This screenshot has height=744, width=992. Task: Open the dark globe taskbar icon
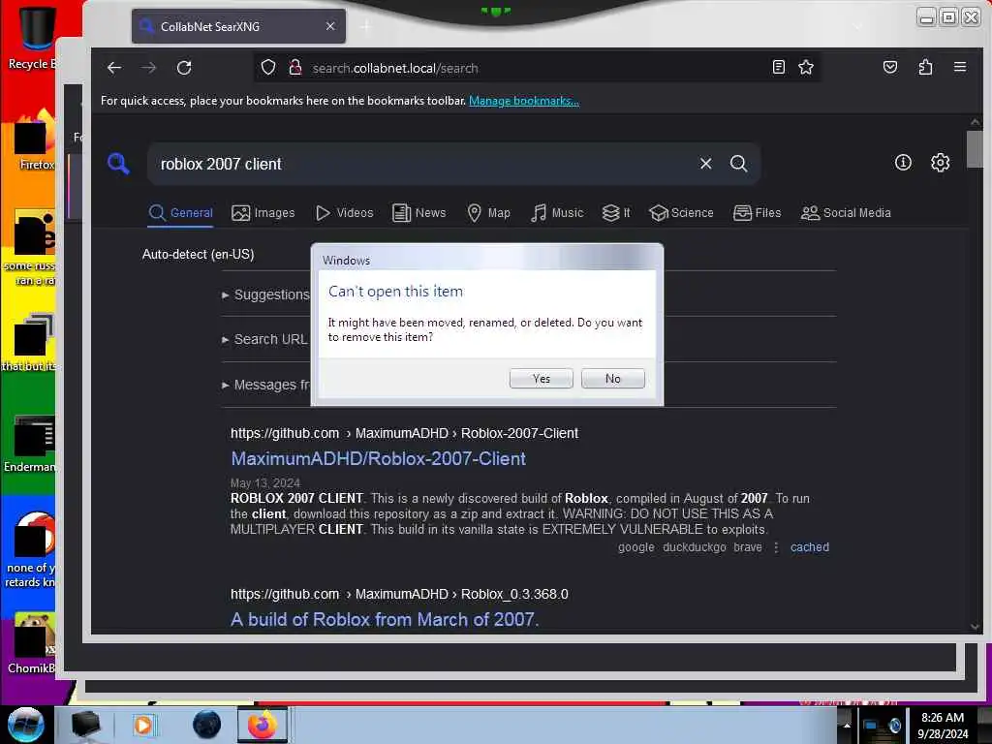click(x=206, y=725)
